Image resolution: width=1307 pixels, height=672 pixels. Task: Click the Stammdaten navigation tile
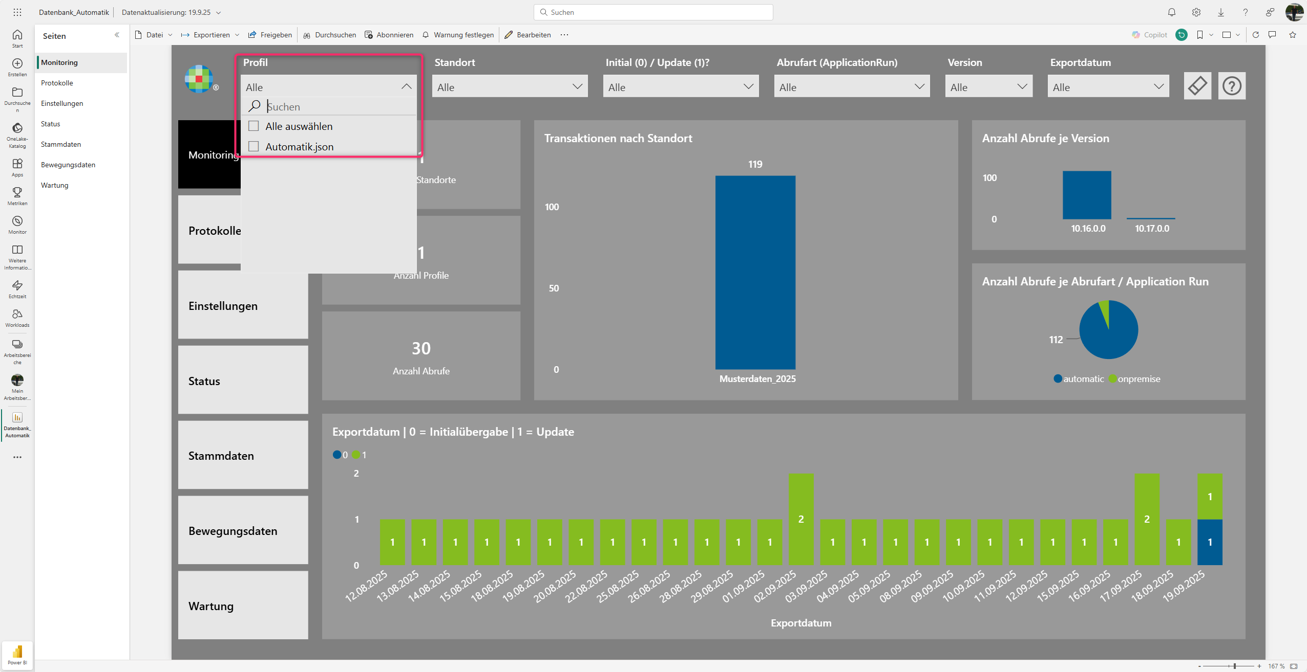(243, 455)
